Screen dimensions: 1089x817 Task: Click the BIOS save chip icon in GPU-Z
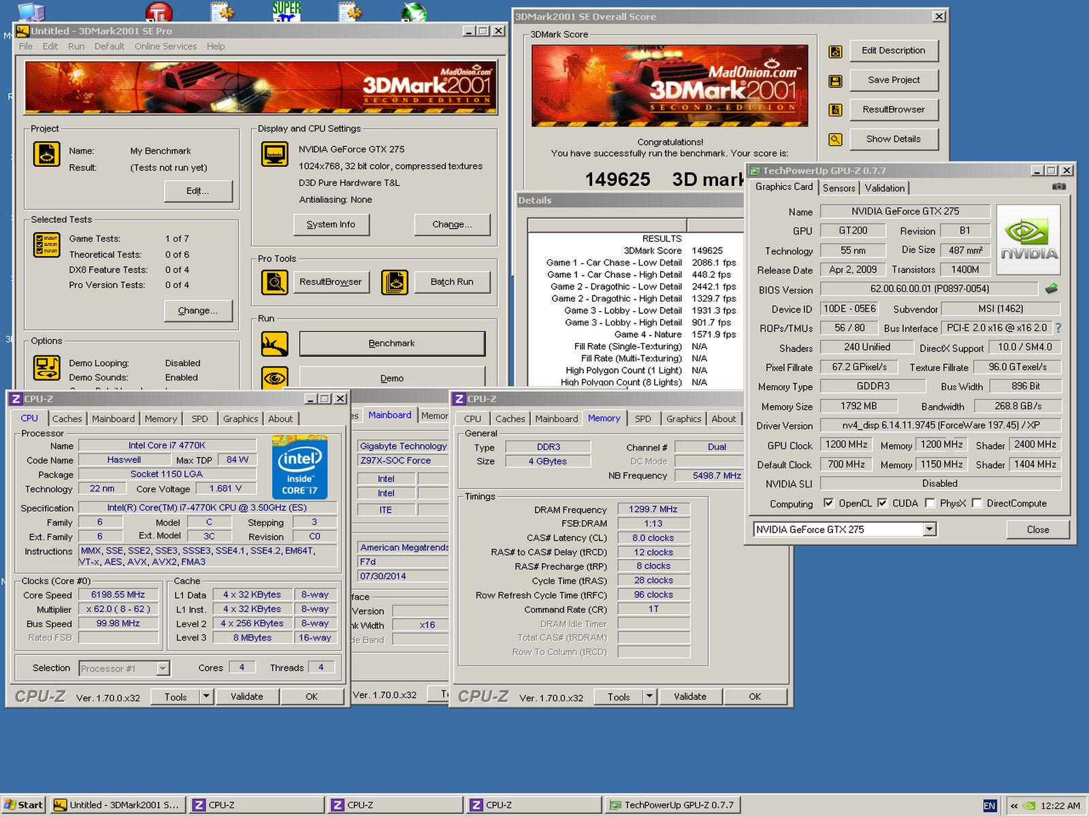point(1052,289)
